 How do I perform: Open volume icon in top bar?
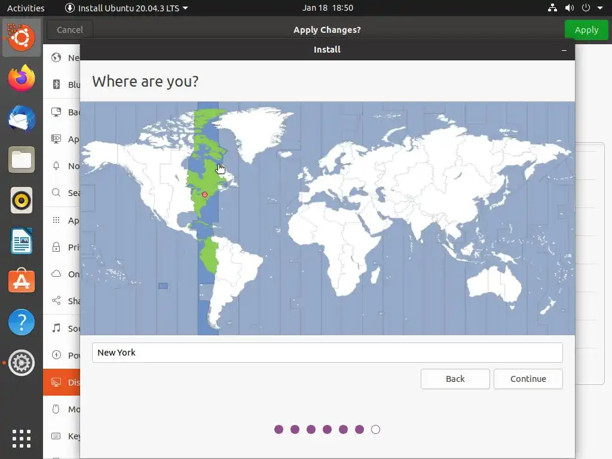point(570,8)
